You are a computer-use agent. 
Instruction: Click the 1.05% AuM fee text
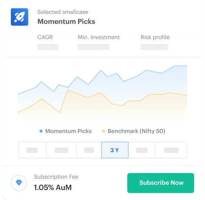click(53, 187)
